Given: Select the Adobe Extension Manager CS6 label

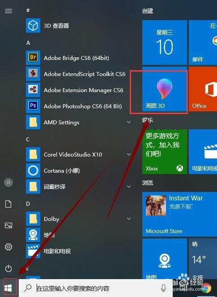Looking at the screenshot, I should pyautogui.click(x=84, y=90).
